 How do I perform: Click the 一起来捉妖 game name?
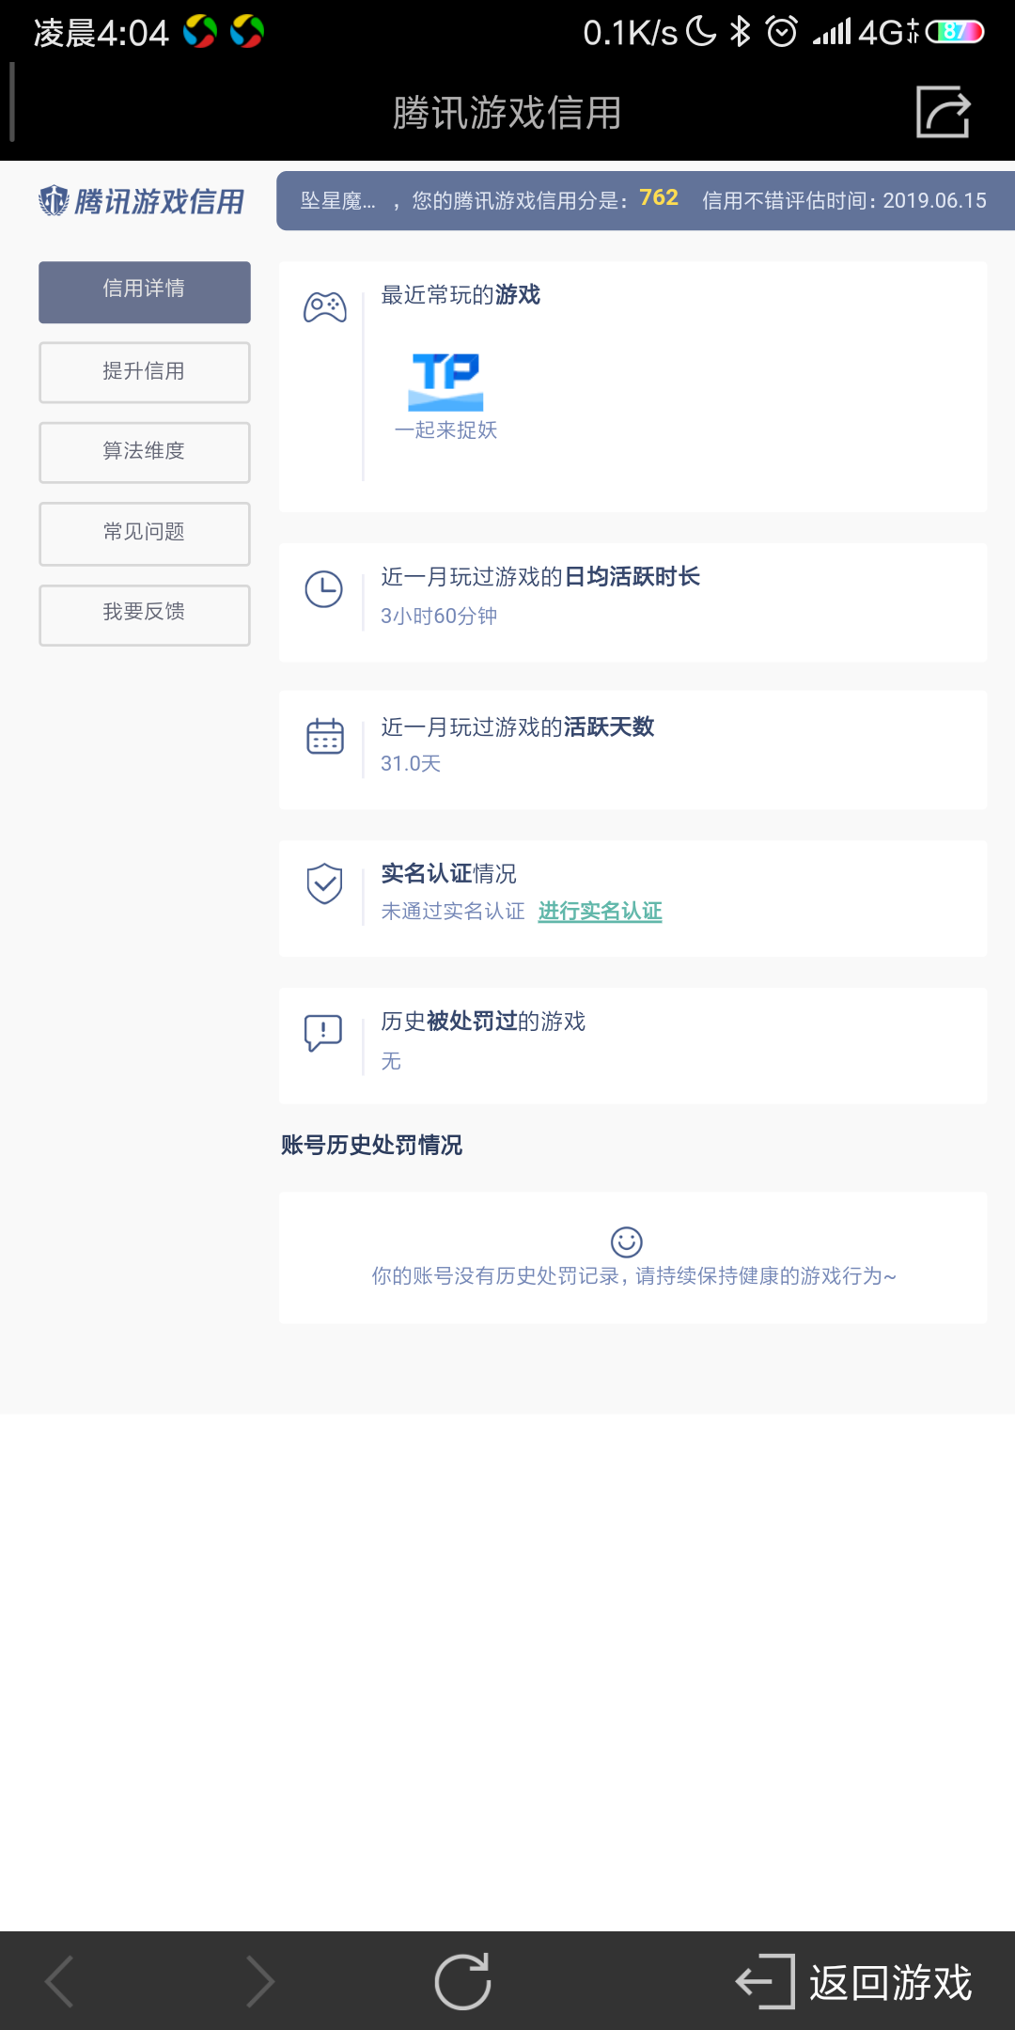tap(445, 429)
